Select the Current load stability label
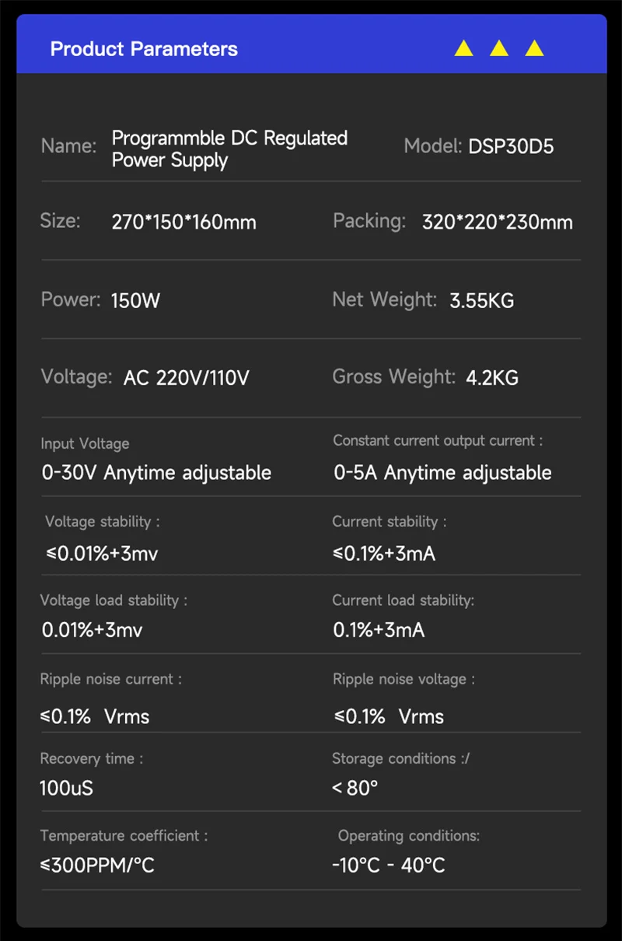The height and width of the screenshot is (941, 622). coord(403,600)
